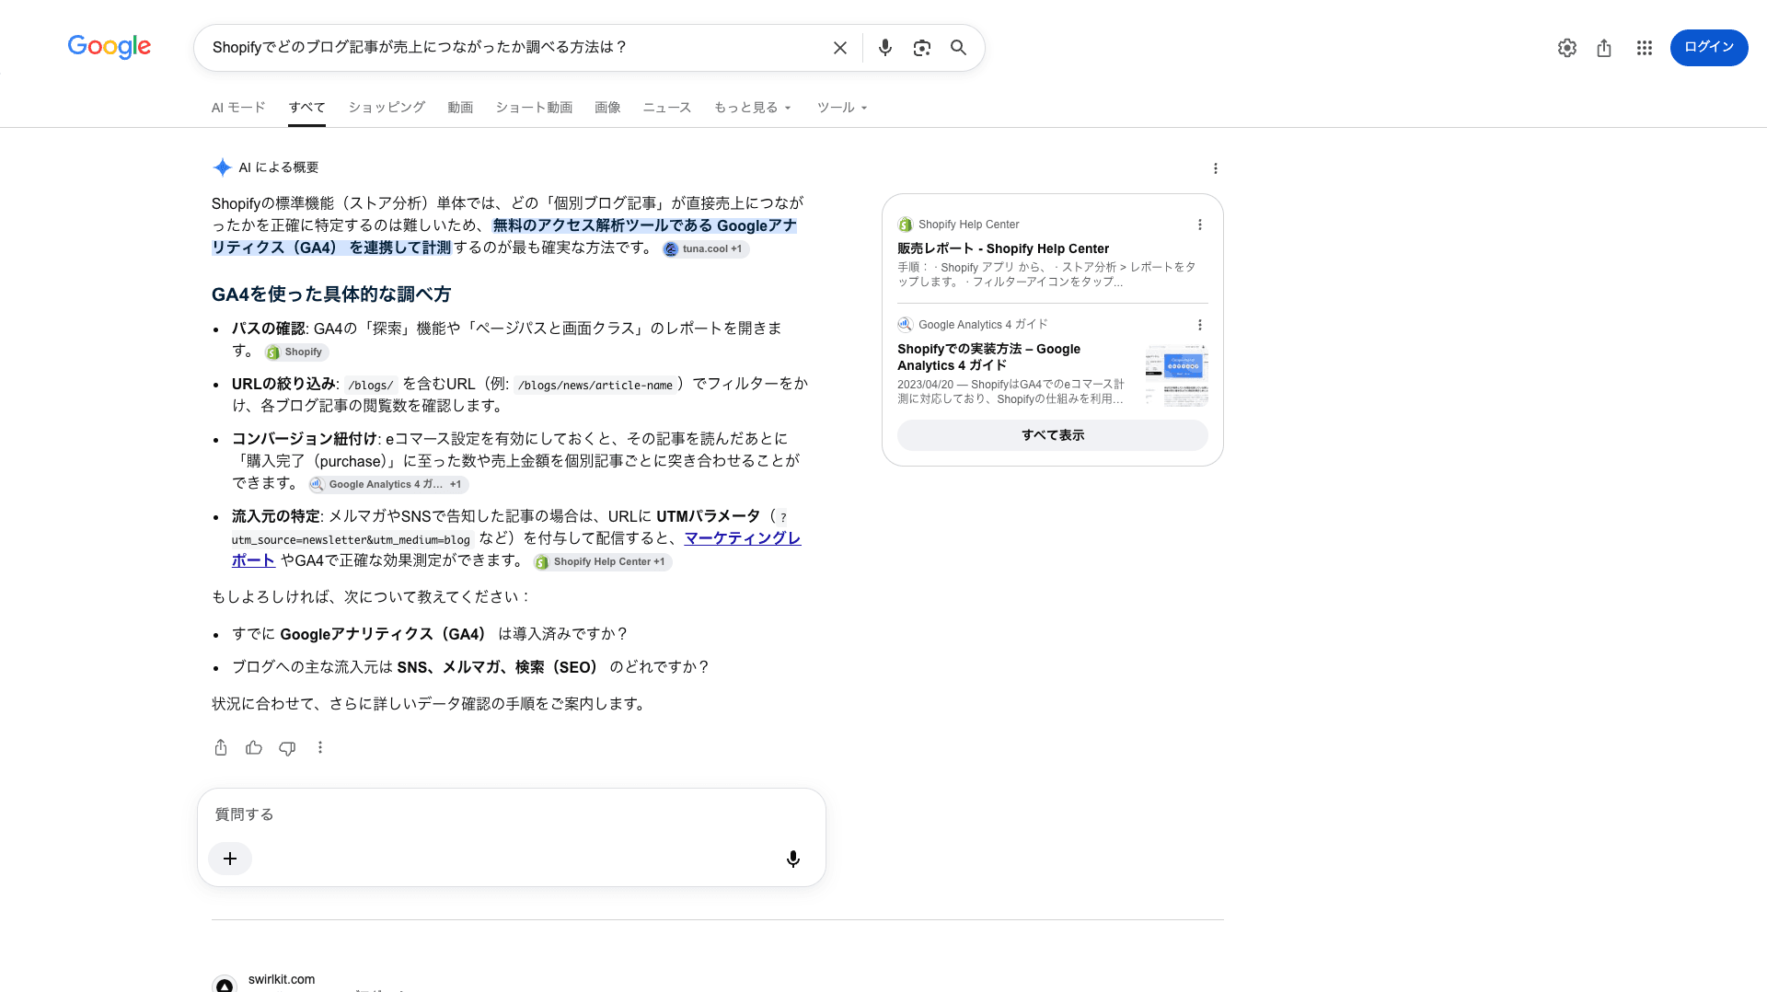Submit search with the magnifying glass icon

pos(958,48)
